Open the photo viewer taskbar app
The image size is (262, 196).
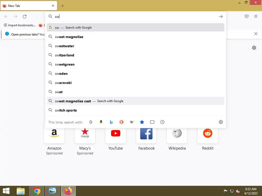coord(52,191)
